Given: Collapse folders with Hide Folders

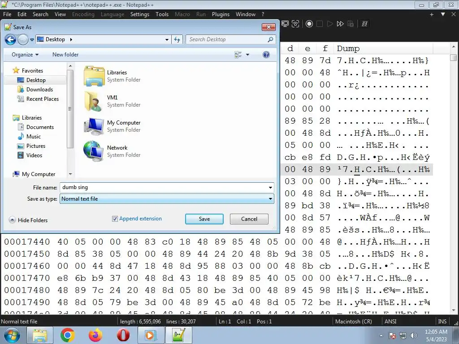Looking at the screenshot, I should coord(28,220).
